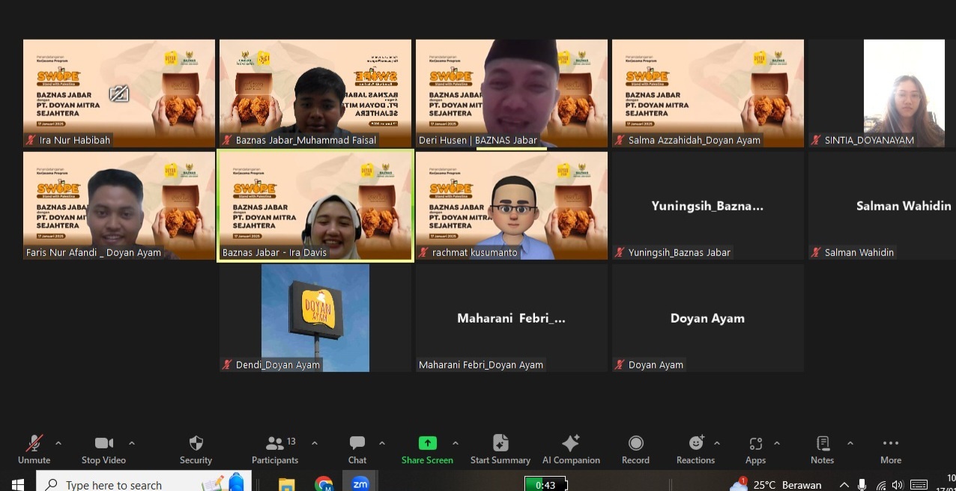Click the muted mic icon for Dendi_Doyan Ayam
956x491 pixels.
point(227,365)
